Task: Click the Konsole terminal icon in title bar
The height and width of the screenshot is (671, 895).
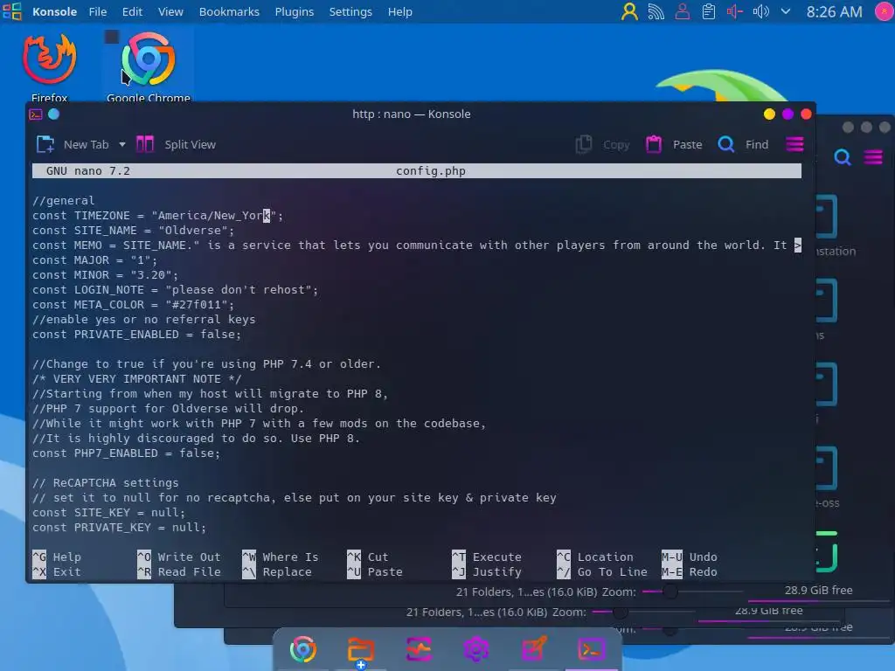Action: tap(35, 114)
